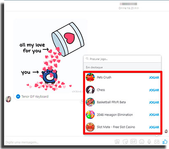This screenshot has height=149, width=169.
Task: Select the 2048 Hexagon Elimination icon
Action: pyautogui.click(x=90, y=114)
